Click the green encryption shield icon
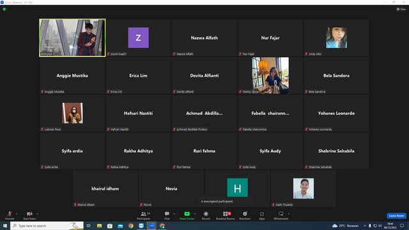 4,9
